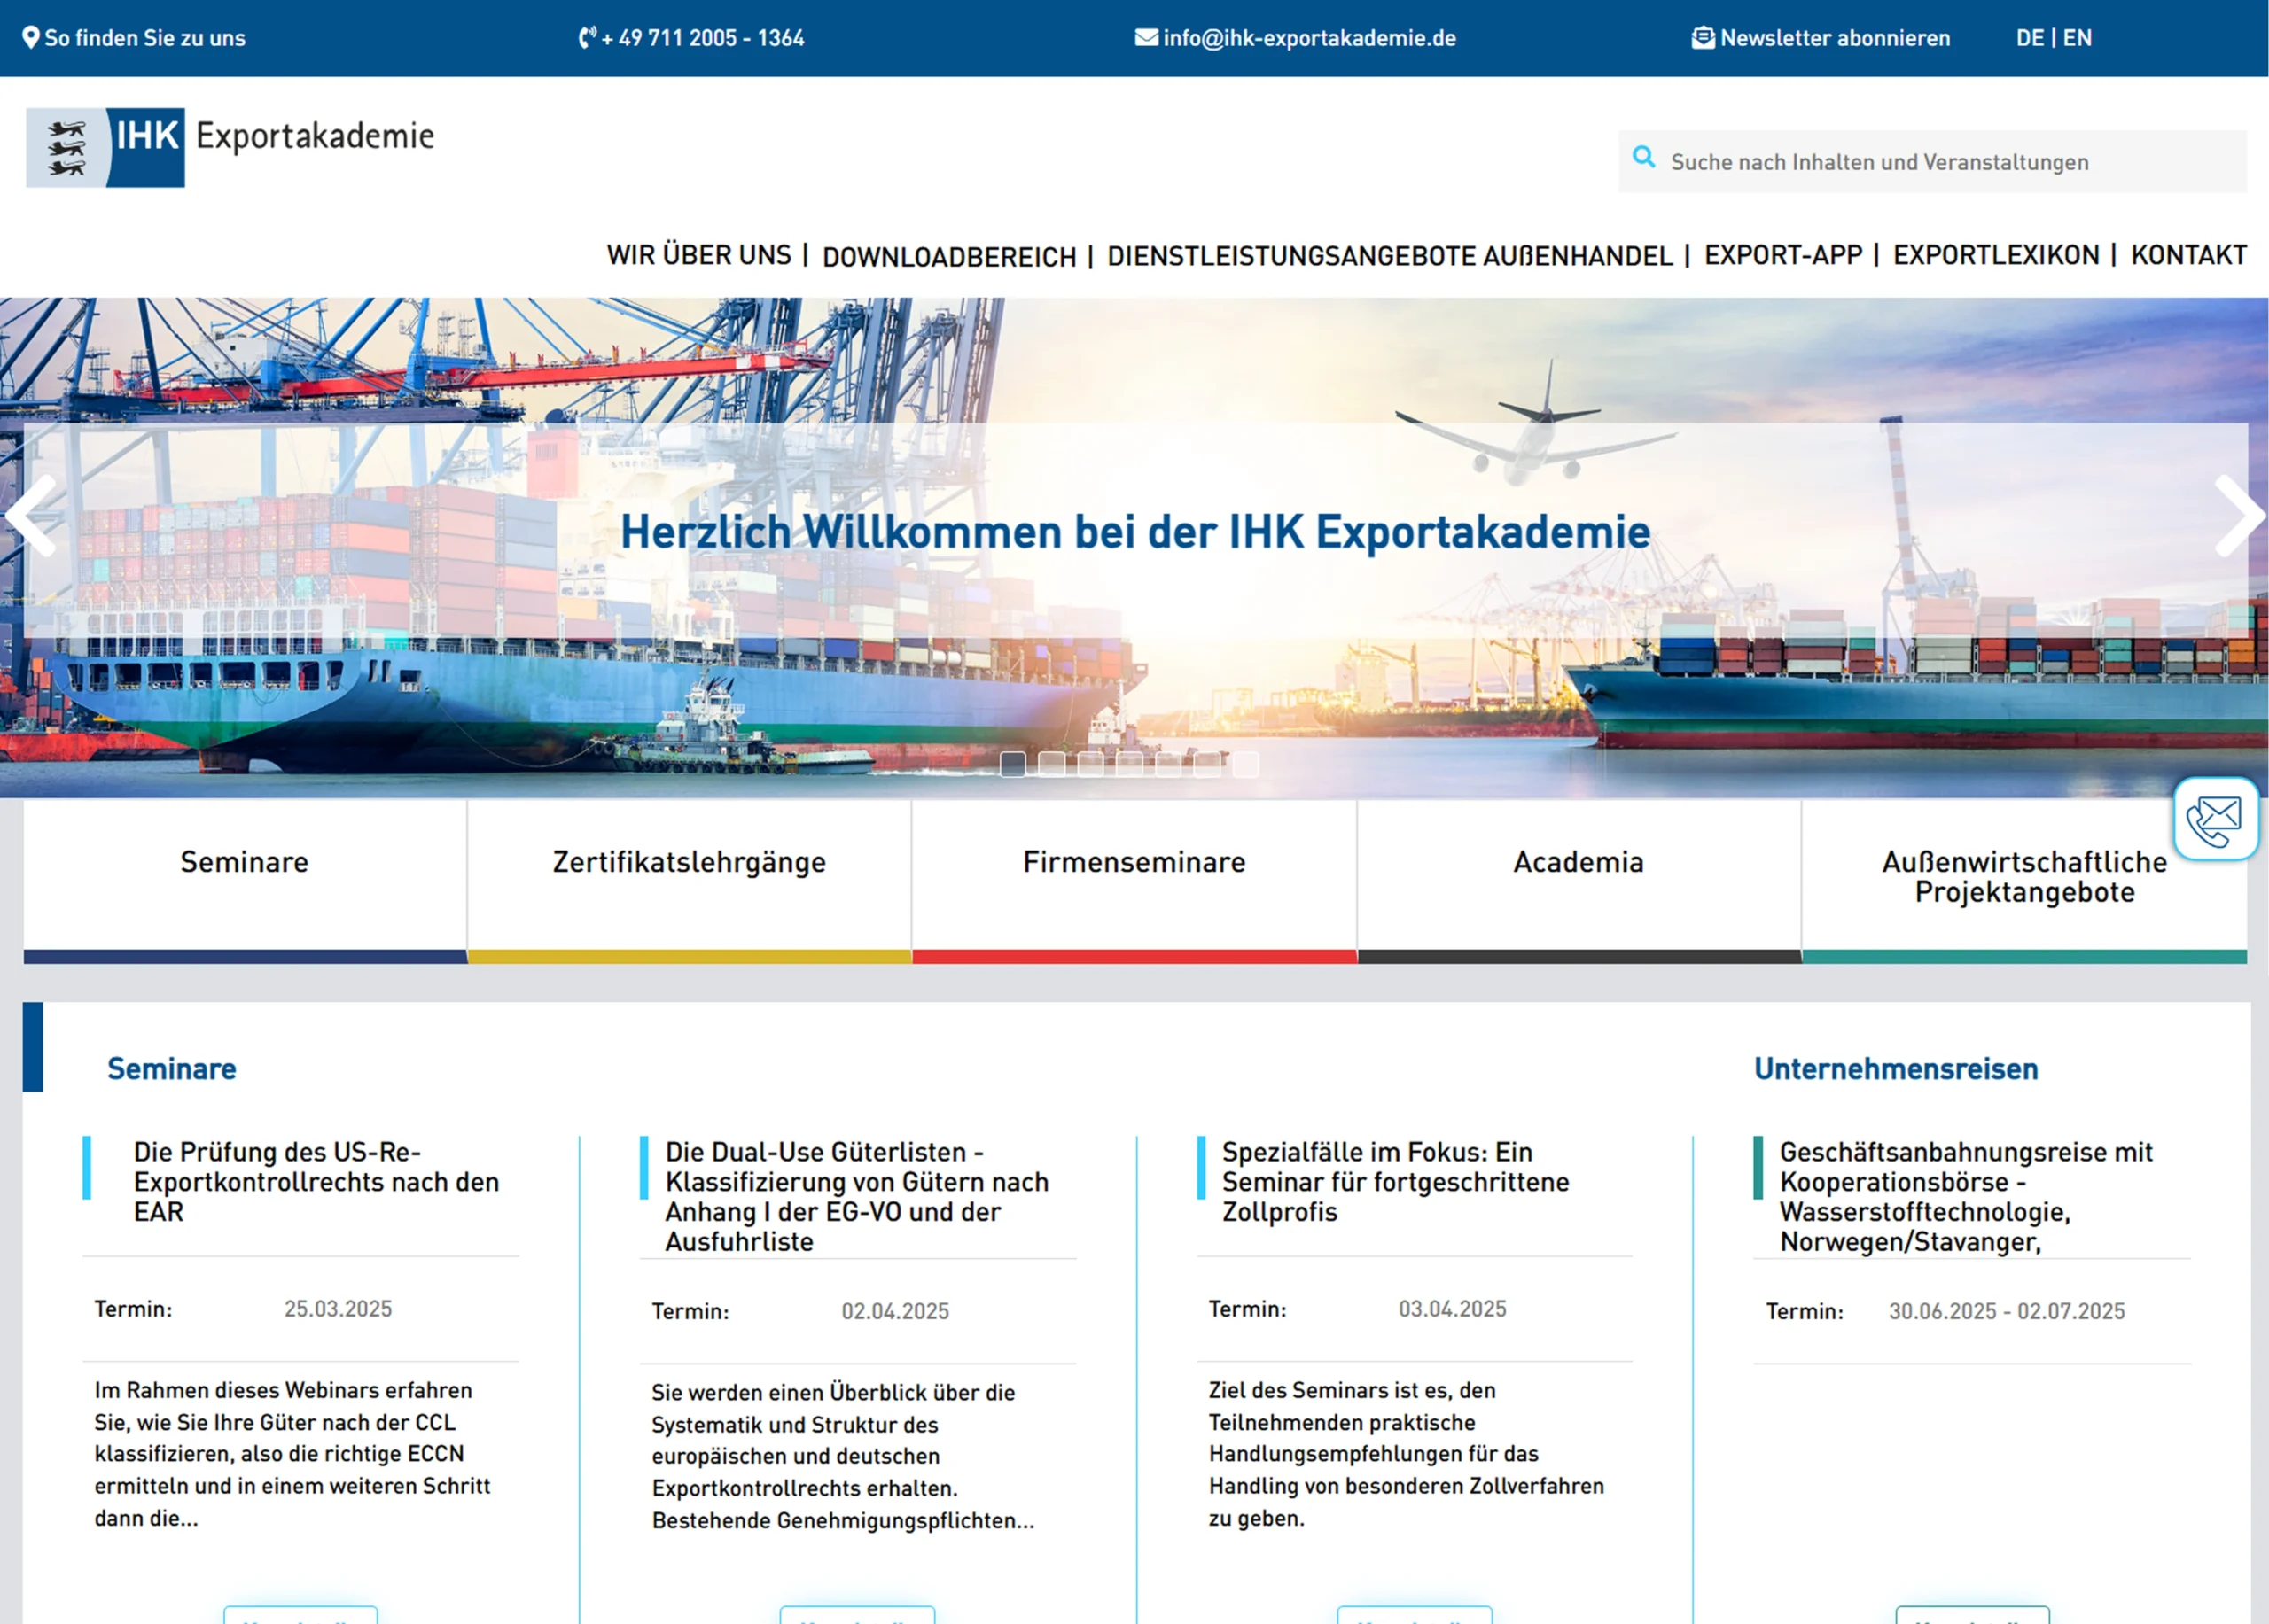Click 'Herzlich Willkommen bei der IHK Exportakademie' banner
Viewport: 2269px width, 1624px height.
(1135, 532)
